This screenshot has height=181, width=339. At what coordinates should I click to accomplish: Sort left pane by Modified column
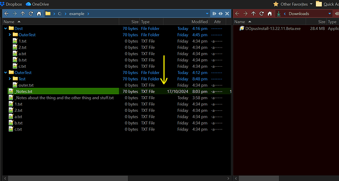pyautogui.click(x=186, y=22)
